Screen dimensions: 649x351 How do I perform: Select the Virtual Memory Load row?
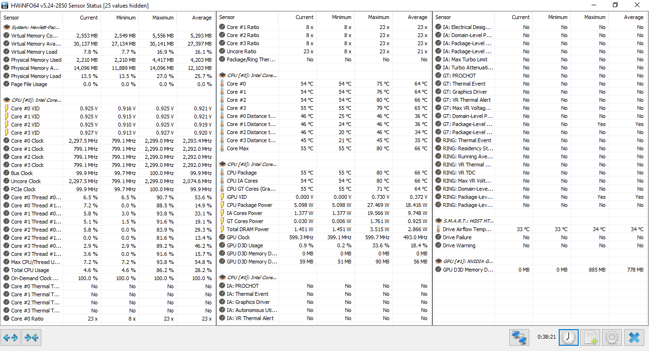[108, 52]
